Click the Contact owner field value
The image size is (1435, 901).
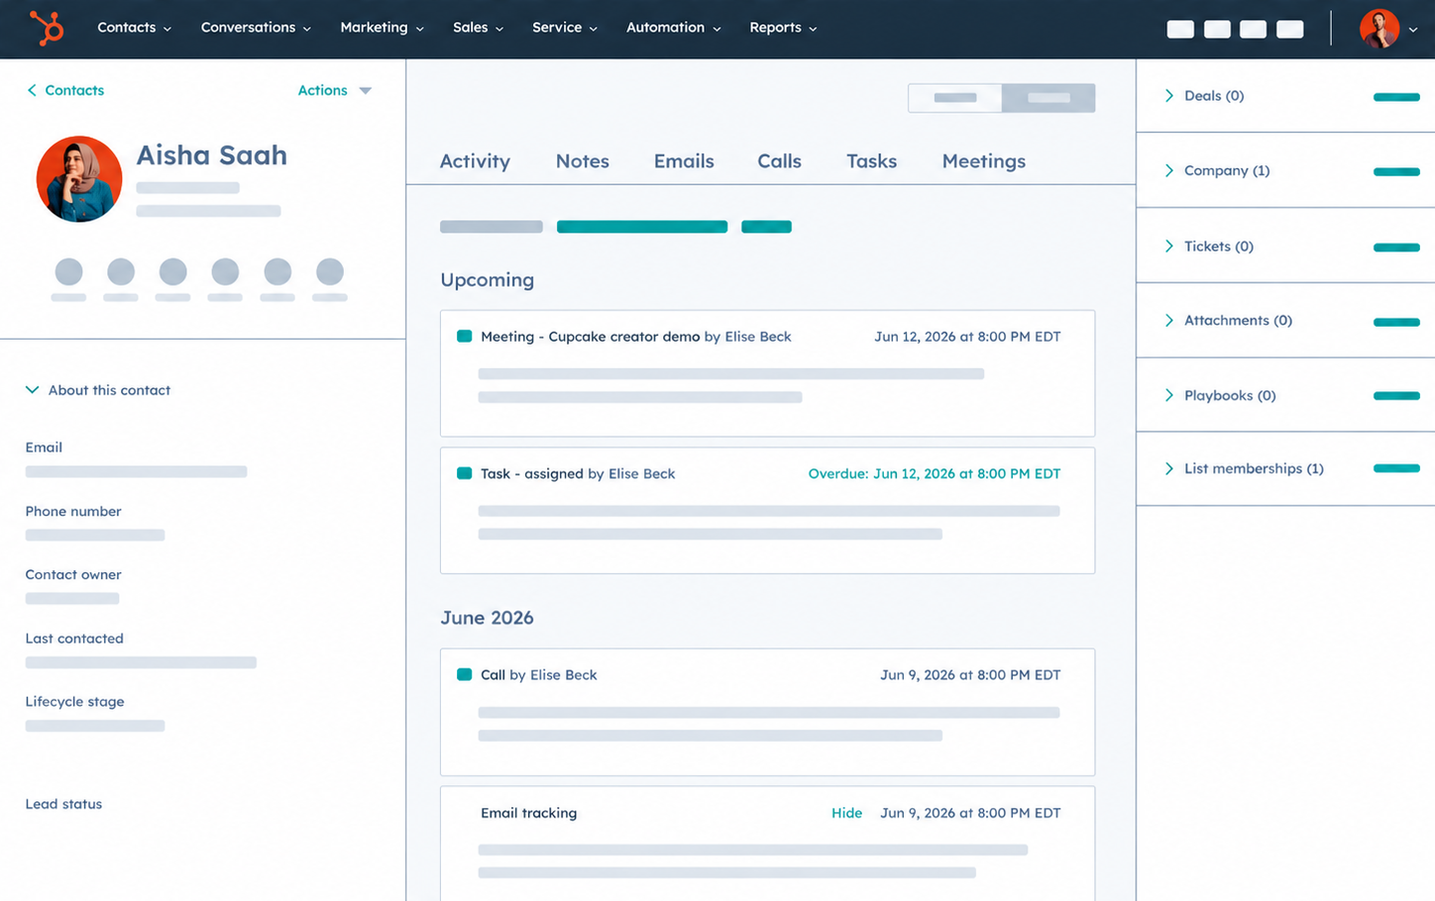click(x=72, y=599)
